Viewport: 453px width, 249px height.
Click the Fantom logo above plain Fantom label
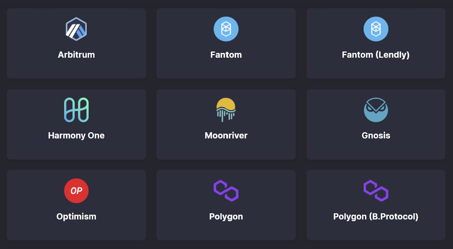[226, 29]
